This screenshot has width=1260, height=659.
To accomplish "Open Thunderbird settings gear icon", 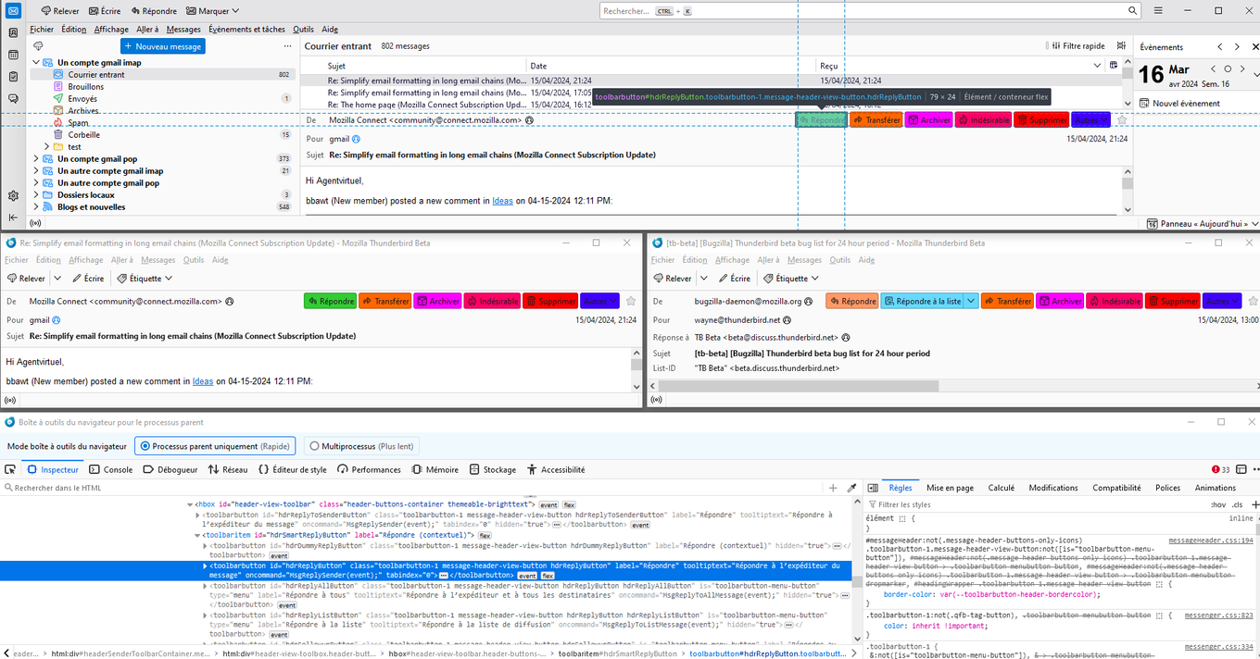I will (x=13, y=195).
